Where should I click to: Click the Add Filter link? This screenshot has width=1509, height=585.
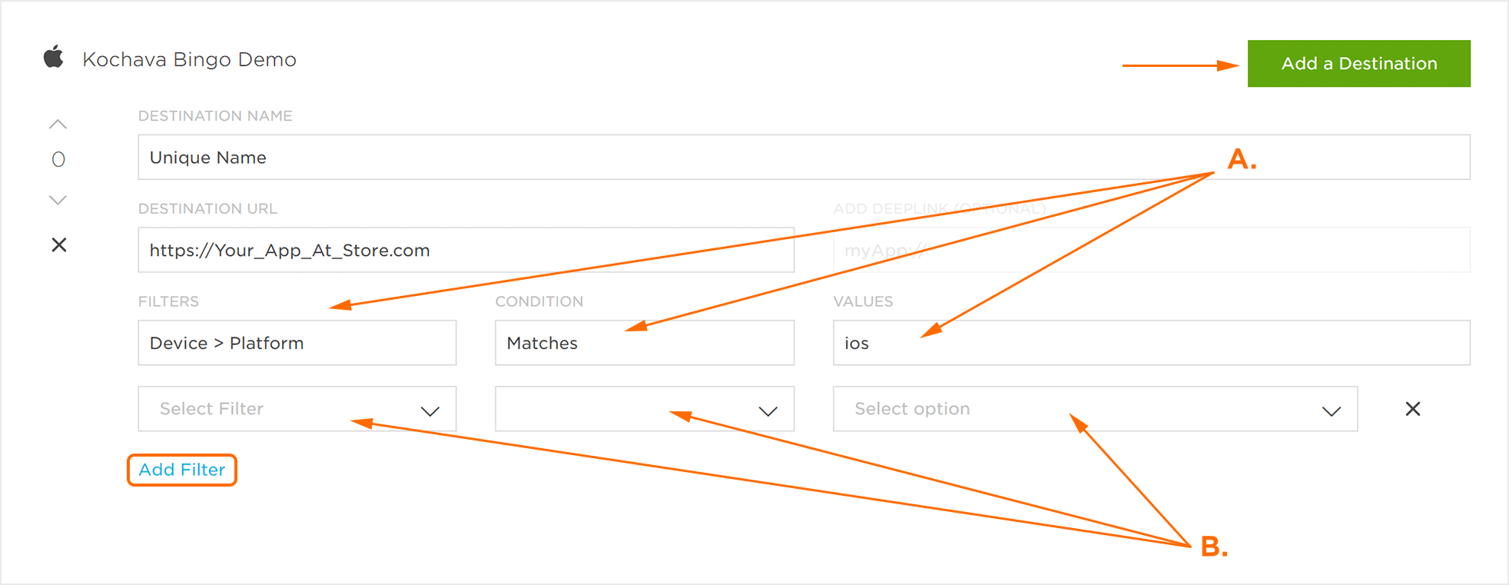182,470
